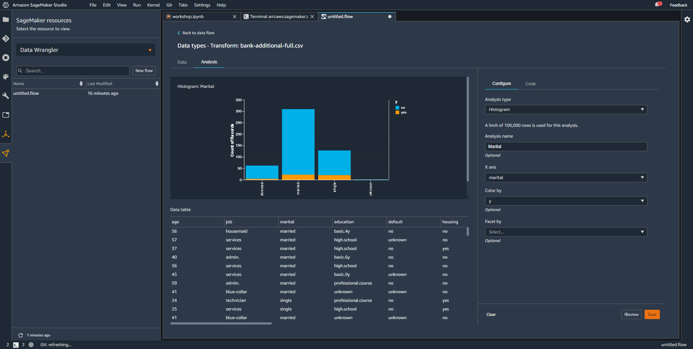693x349 pixels.
Task: Open the Settings menu
Action: tap(202, 5)
